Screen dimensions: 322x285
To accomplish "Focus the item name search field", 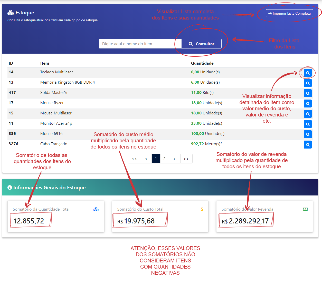I will pyautogui.click(x=140, y=44).
